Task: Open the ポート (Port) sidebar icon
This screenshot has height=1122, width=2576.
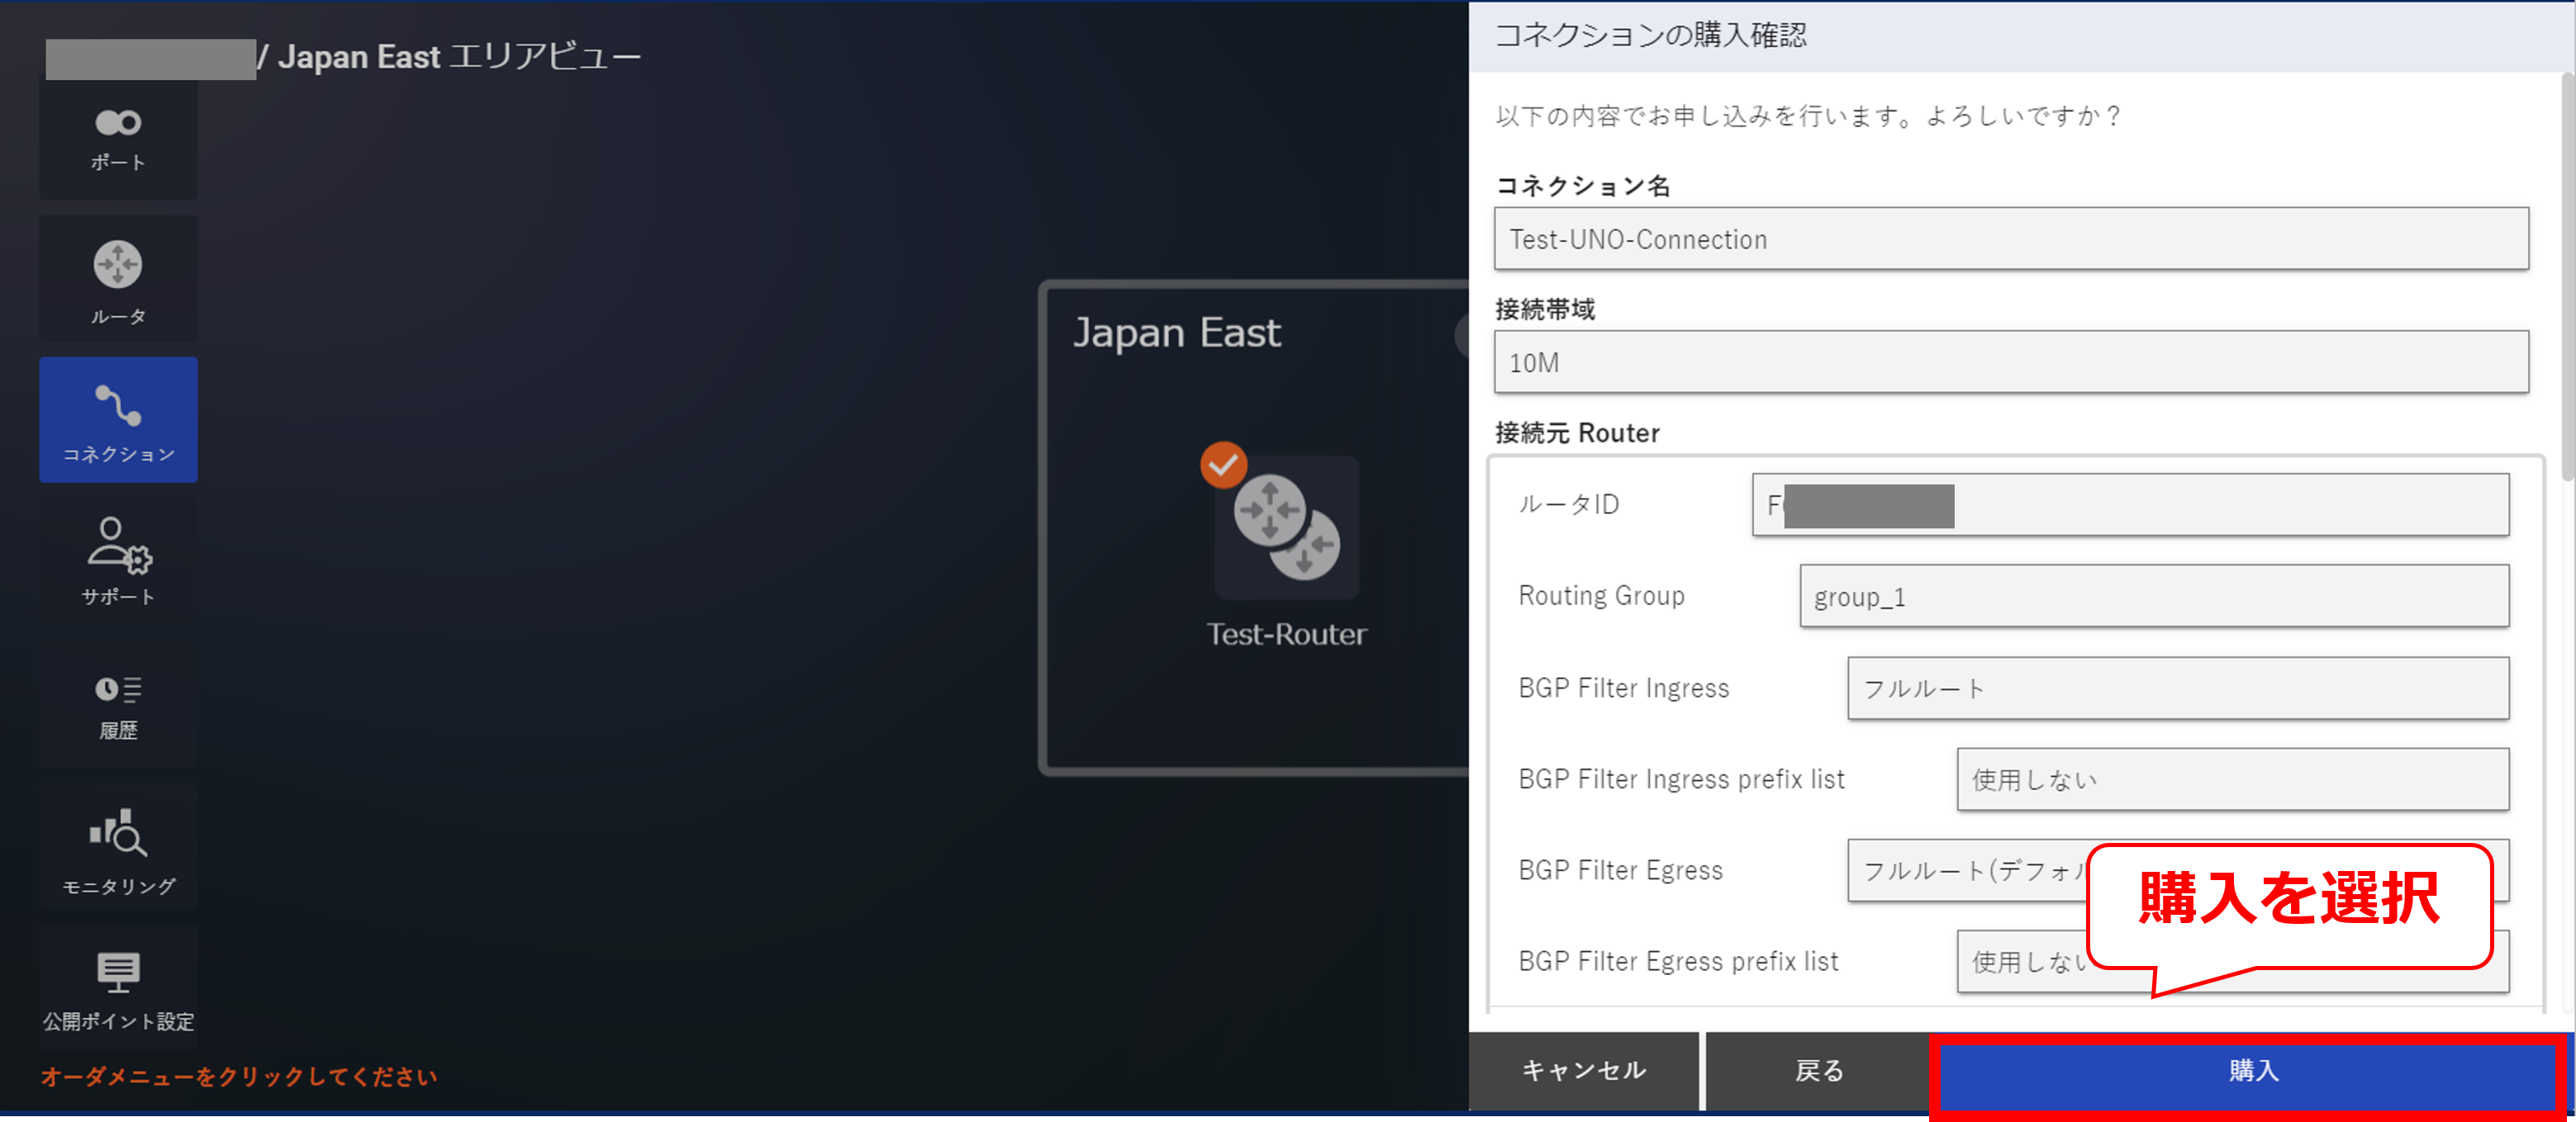Action: 118,138
